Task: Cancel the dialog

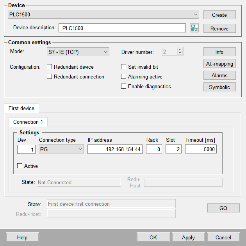Action: pyautogui.click(x=223, y=237)
